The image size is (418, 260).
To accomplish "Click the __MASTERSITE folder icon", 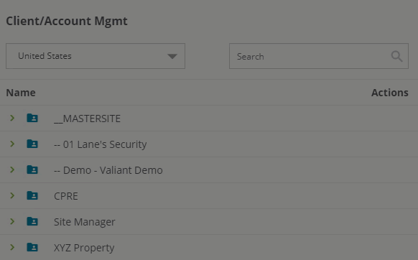I will pyautogui.click(x=32, y=118).
